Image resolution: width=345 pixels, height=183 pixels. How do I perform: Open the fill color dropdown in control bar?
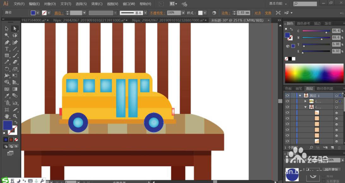[x=38, y=13]
